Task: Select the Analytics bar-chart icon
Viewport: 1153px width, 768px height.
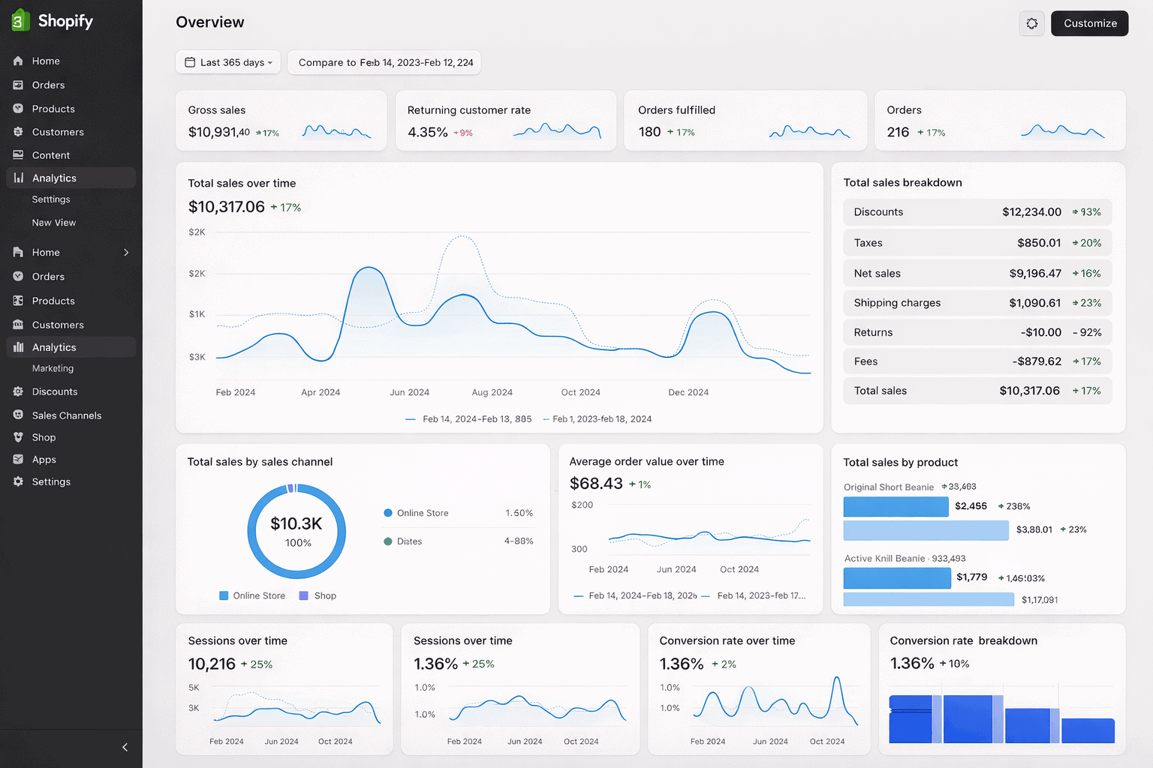Action: (17, 178)
